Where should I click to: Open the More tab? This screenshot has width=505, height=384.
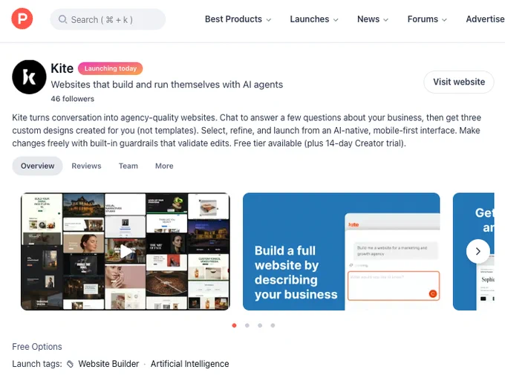[164, 166]
